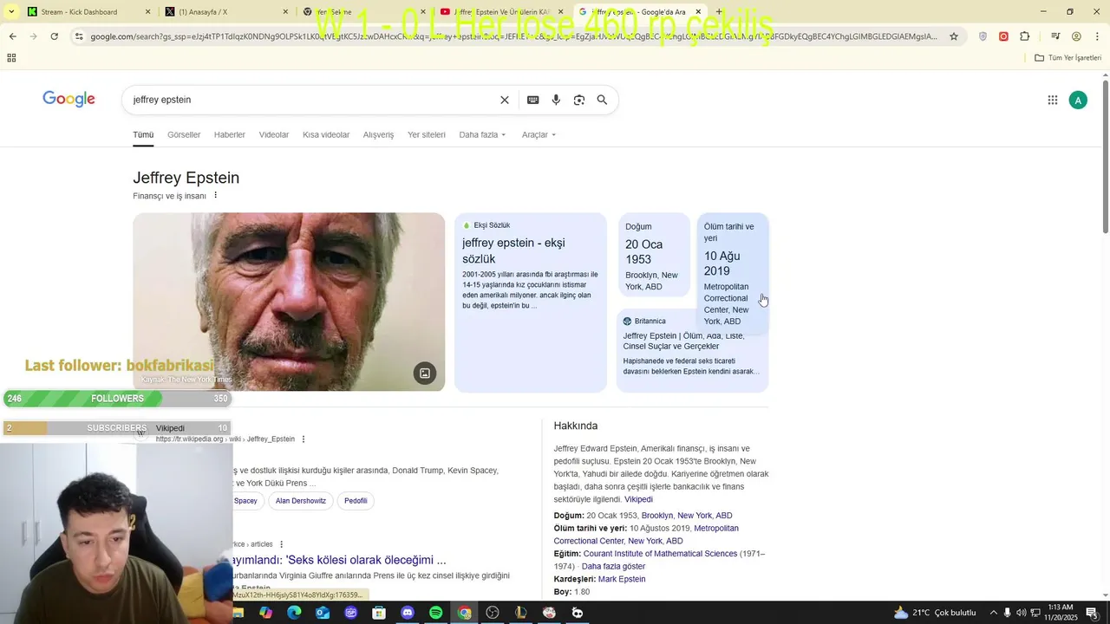Open the 'Seks kölesi olarak öleceğimi' article
The height and width of the screenshot is (624, 1110).
[x=339, y=560]
